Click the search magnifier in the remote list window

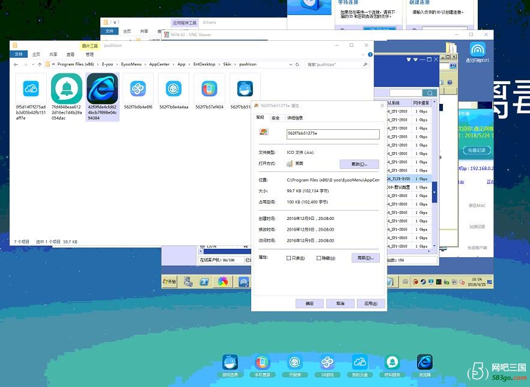click(430, 93)
